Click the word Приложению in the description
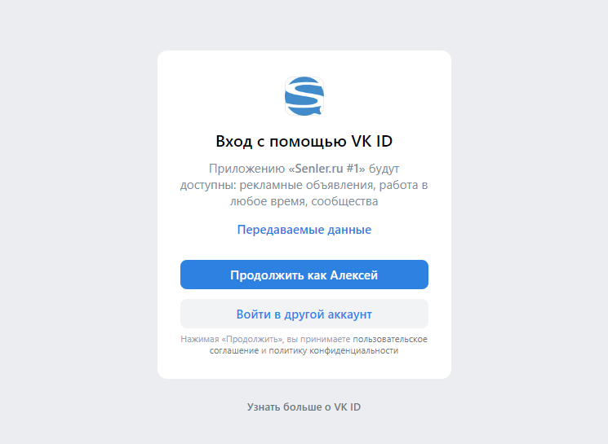This screenshot has width=608, height=444. (x=247, y=169)
